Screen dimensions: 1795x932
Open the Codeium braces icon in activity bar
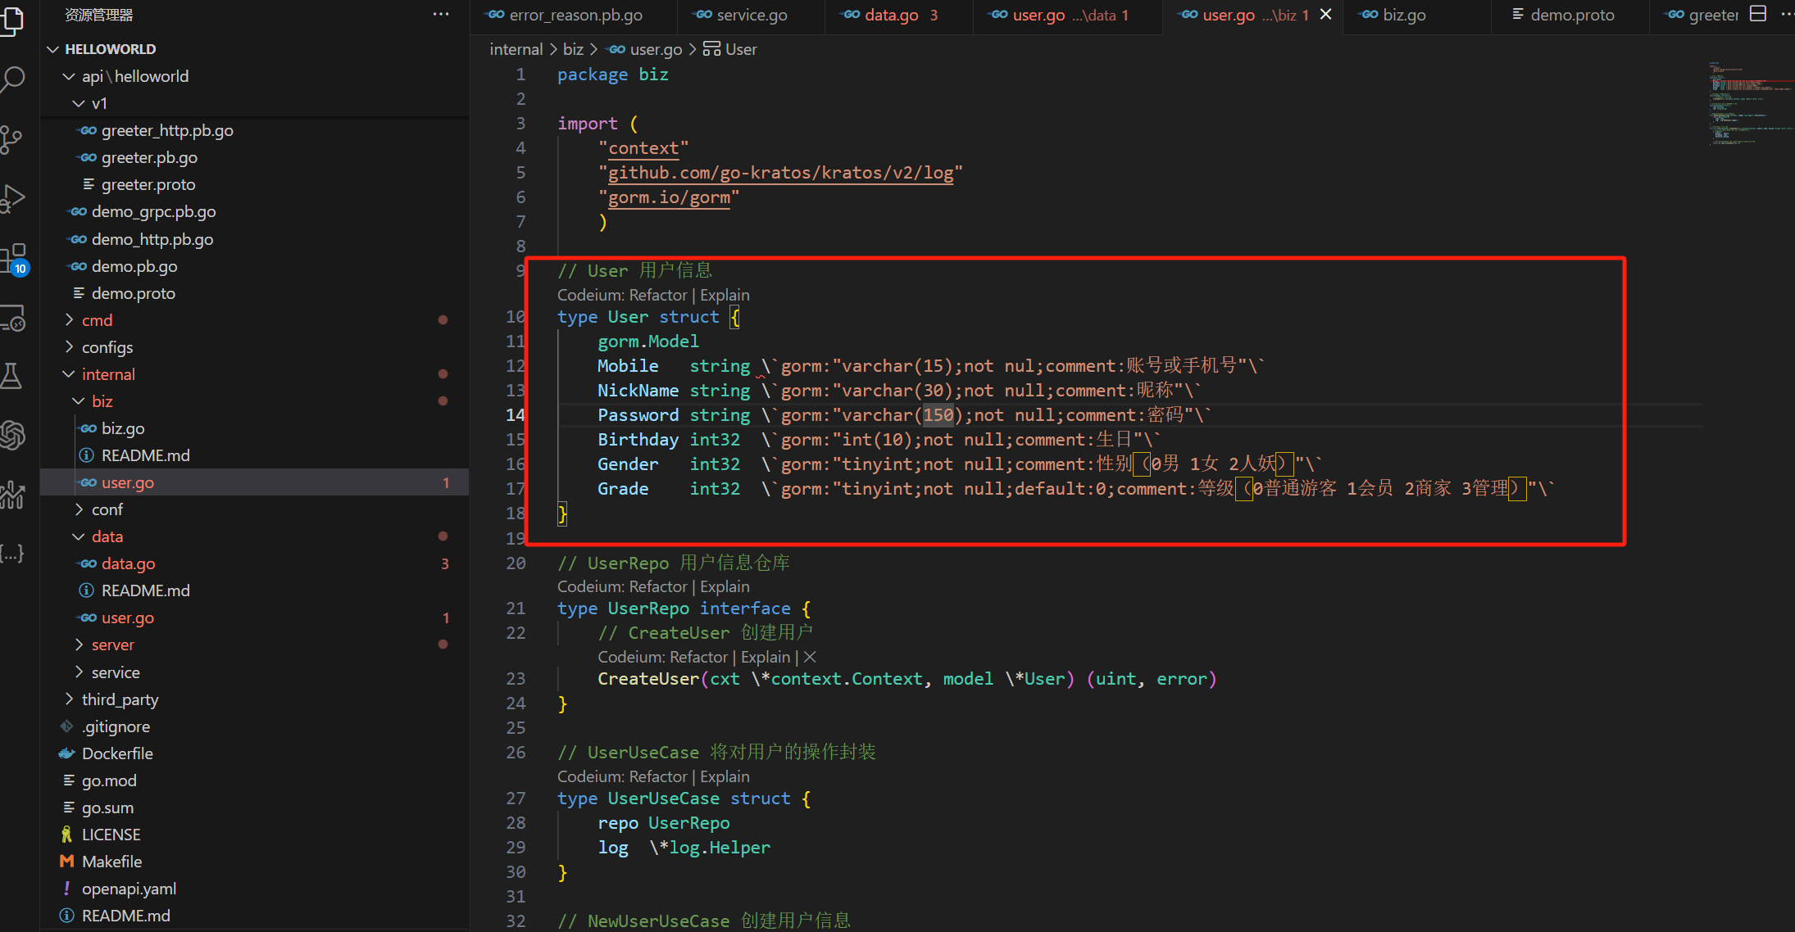pos(11,553)
